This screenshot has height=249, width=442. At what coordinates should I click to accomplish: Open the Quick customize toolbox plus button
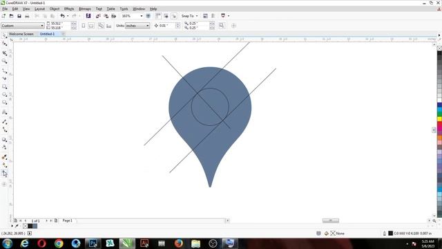coord(4,185)
